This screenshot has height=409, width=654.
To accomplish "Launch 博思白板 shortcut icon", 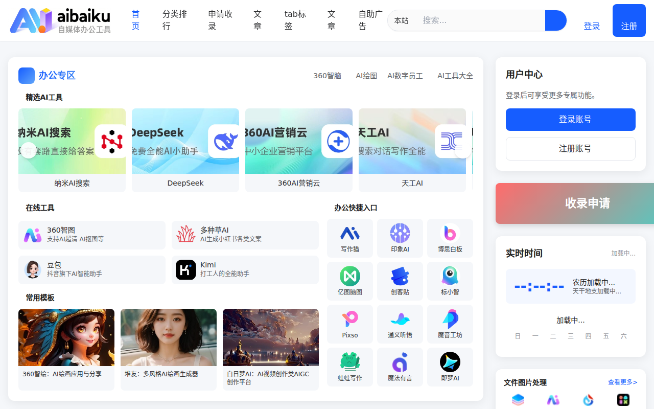I will (450, 233).
